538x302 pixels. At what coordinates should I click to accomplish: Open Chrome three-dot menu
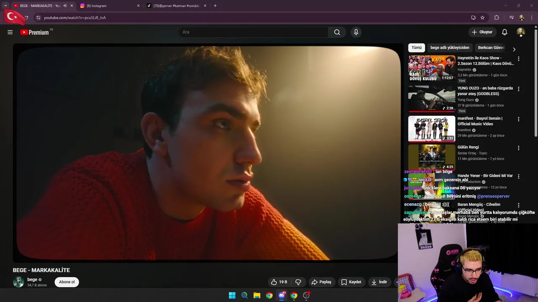[532, 18]
